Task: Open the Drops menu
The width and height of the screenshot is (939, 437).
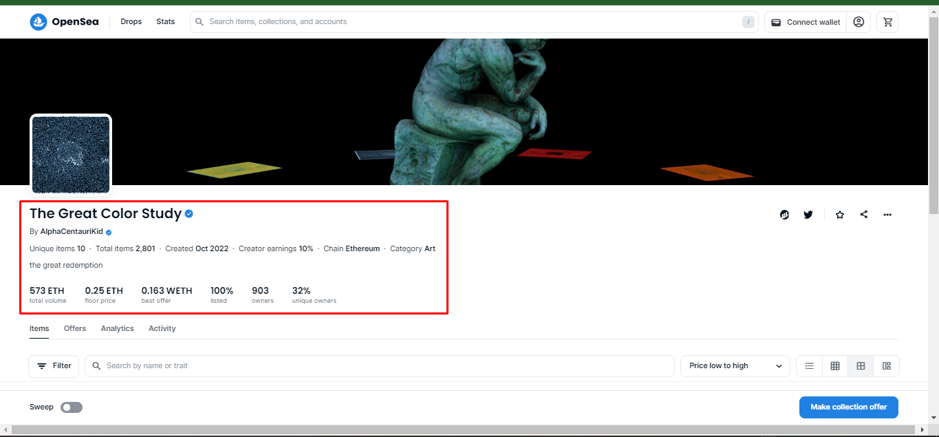Action: click(131, 22)
